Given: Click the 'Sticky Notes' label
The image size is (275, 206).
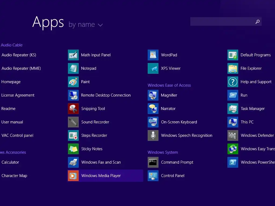Looking at the screenshot, I should pos(92,149).
